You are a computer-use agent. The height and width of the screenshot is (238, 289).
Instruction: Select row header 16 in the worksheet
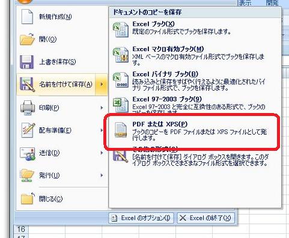pos(22,229)
